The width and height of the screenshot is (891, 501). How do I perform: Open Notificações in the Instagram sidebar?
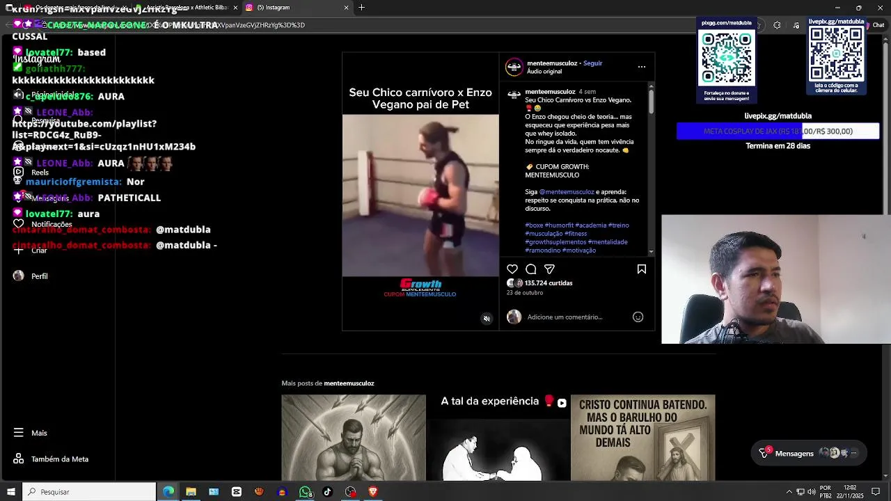(42, 224)
